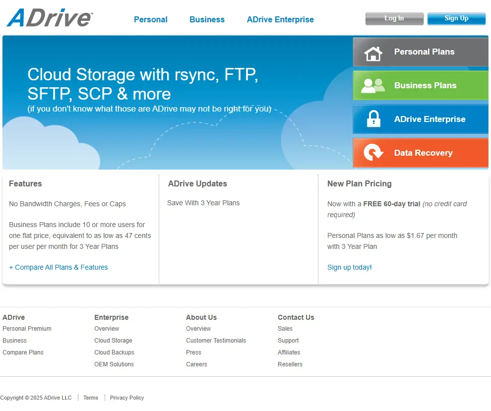The width and height of the screenshot is (491, 411).
Task: Open Compare All Plans & Features link
Action: tap(58, 267)
